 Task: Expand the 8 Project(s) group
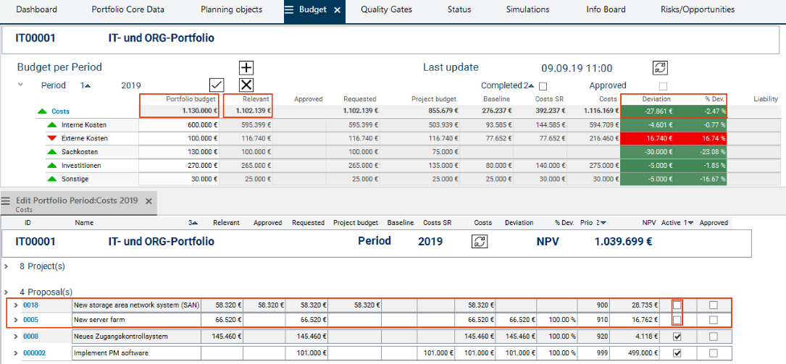point(7,266)
